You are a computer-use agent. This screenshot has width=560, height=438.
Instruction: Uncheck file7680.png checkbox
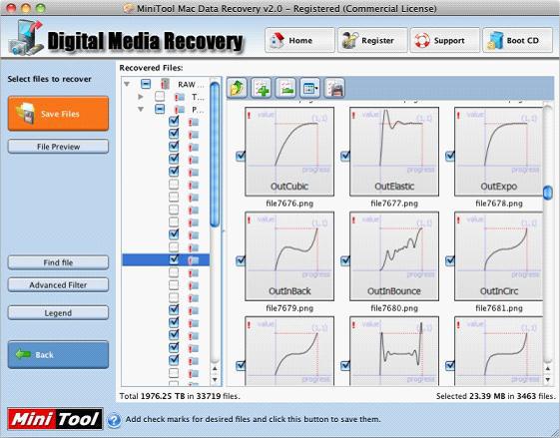[345, 261]
